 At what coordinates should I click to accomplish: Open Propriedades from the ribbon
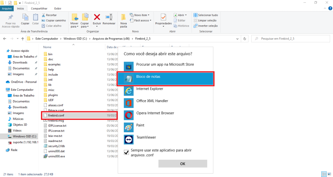click(x=163, y=18)
